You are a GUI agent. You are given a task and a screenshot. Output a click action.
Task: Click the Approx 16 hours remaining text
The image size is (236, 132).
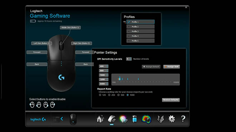(50, 21)
